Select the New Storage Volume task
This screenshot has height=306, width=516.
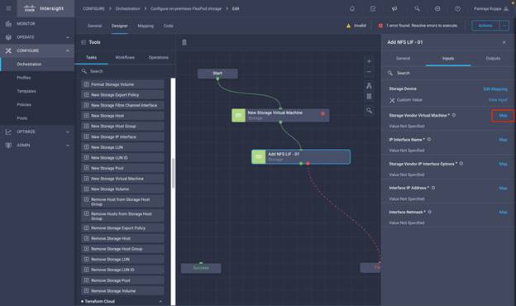point(122,189)
